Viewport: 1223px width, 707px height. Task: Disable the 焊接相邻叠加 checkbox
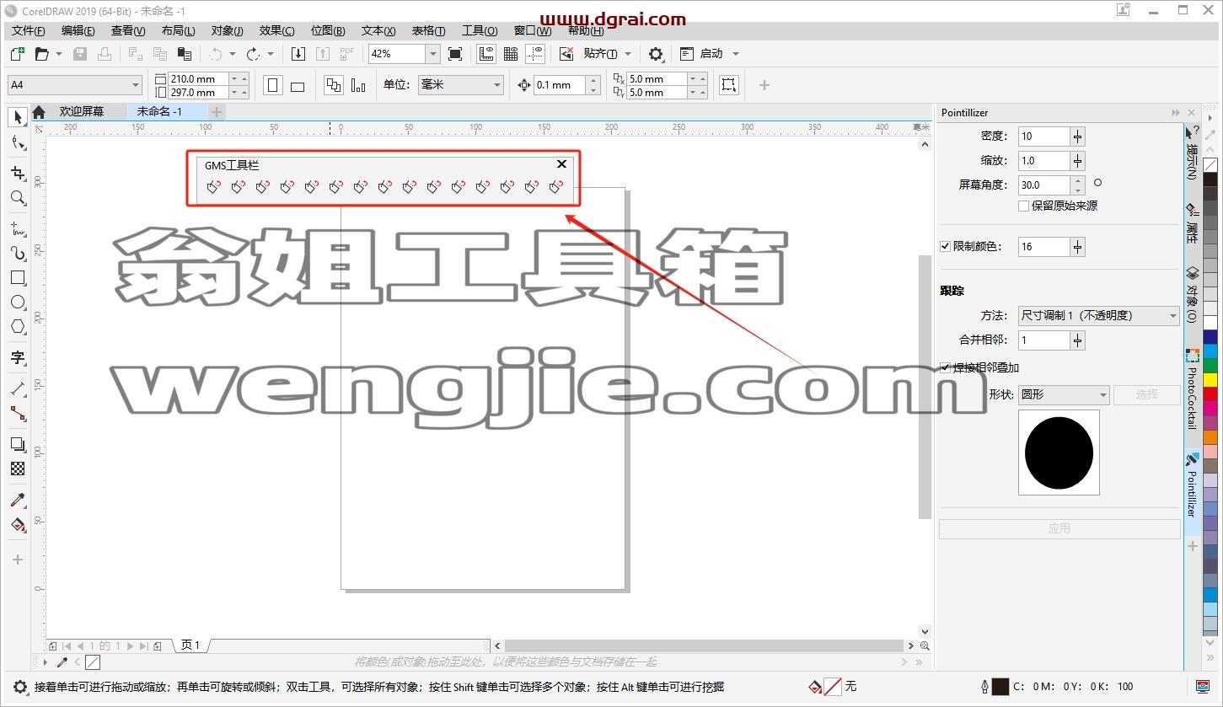pyautogui.click(x=946, y=367)
